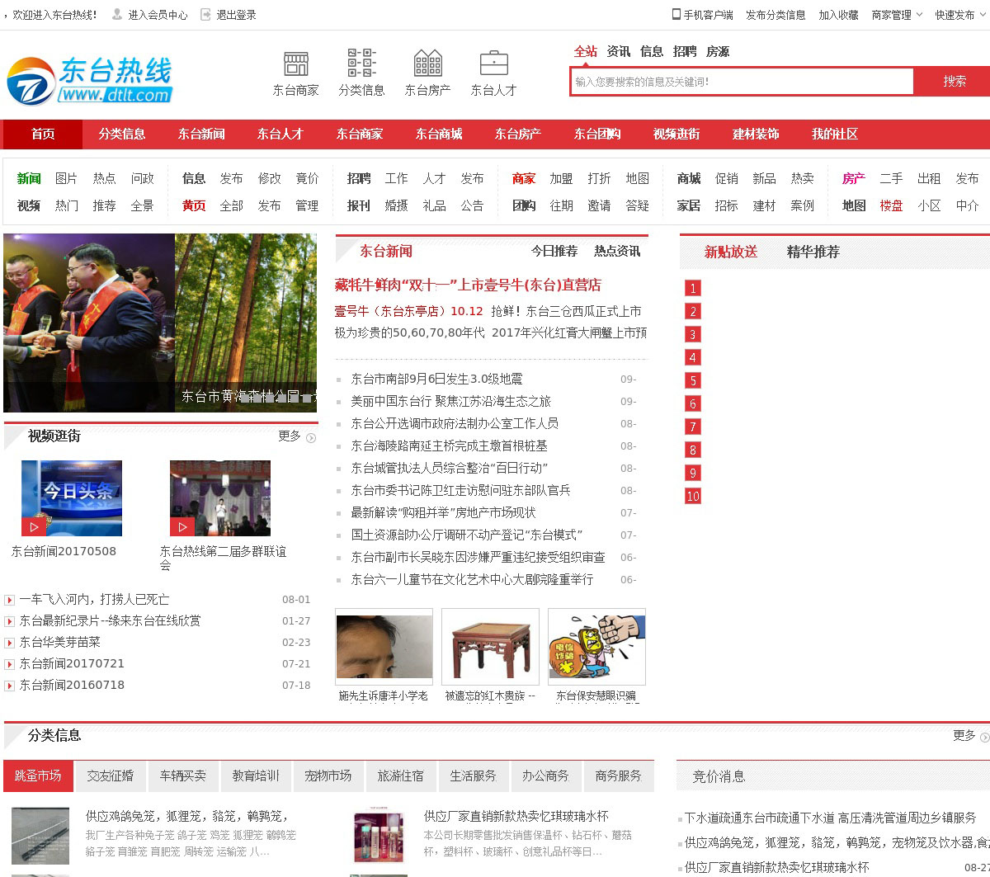Click the red 搜索 button
Screen dimensions: 990x877
[x=955, y=81]
